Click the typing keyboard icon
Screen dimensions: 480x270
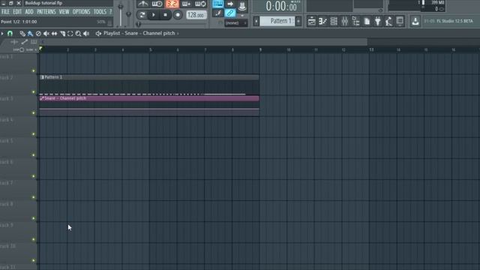click(x=218, y=4)
